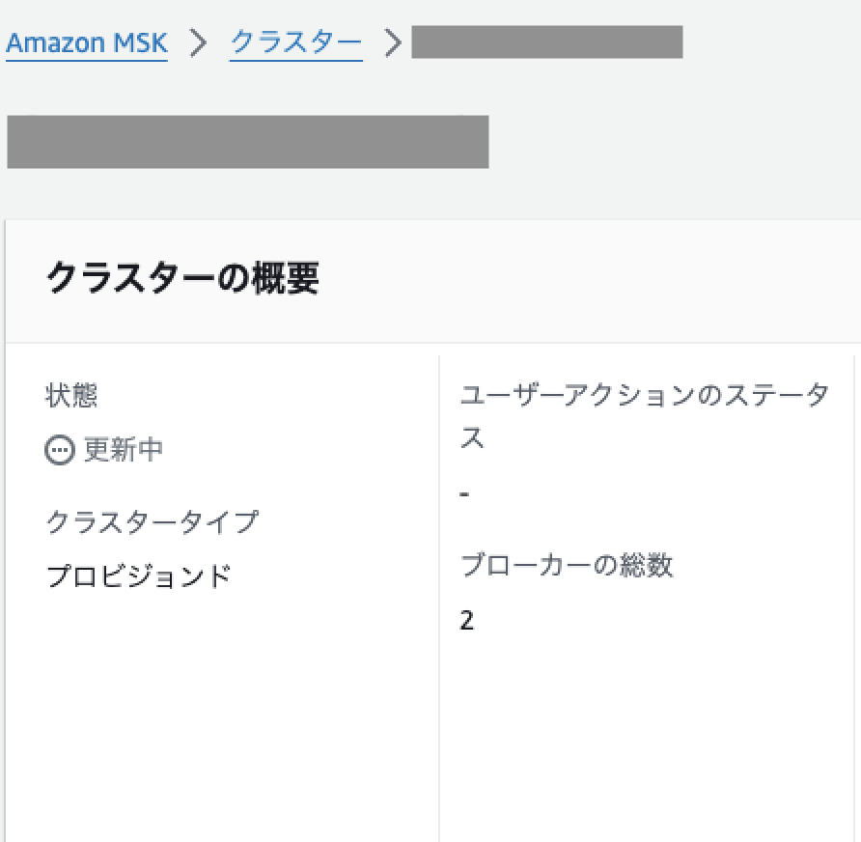The image size is (861, 842).
Task: Click the ブローカーの総数 field label
Action: coord(567,565)
